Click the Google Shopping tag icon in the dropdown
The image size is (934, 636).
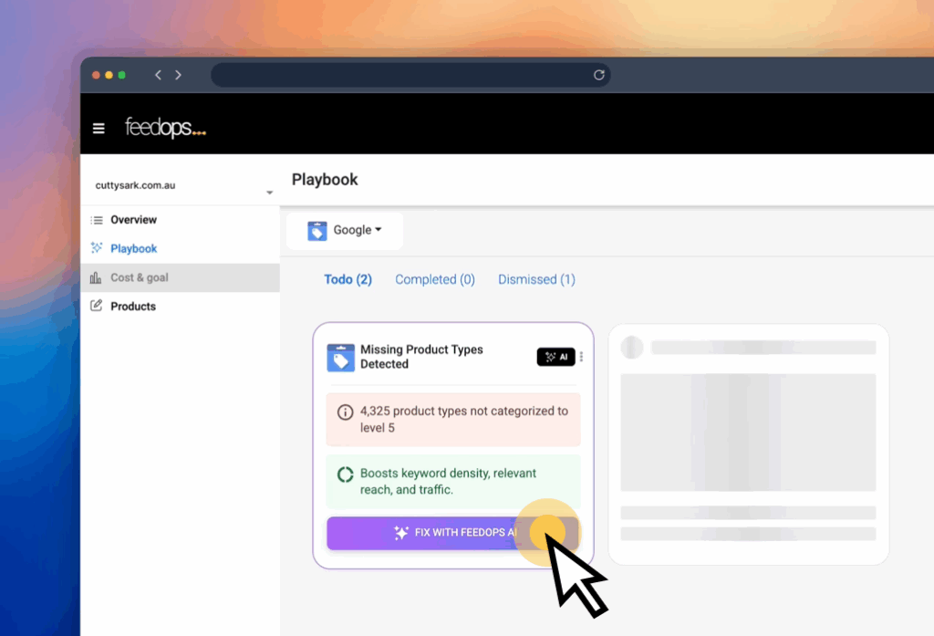[317, 231]
